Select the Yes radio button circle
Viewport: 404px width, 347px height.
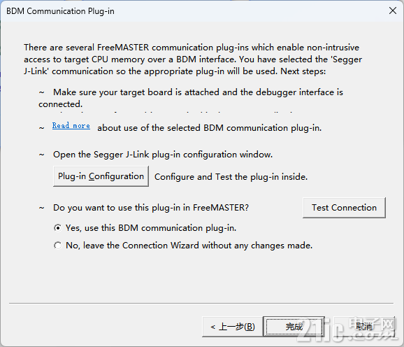(x=58, y=228)
